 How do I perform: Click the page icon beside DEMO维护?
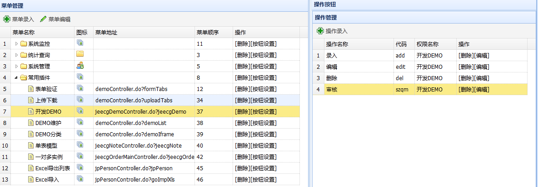click(31, 123)
